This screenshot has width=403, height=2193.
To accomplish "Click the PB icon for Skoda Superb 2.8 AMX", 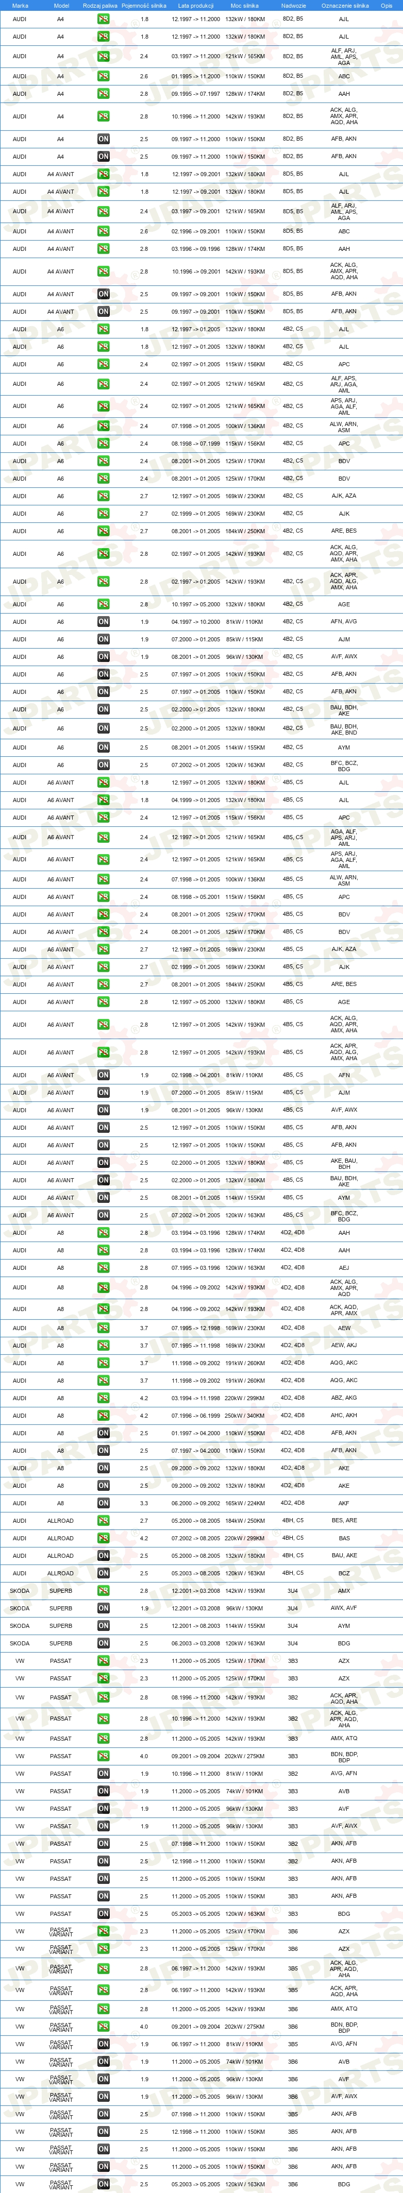I will [103, 1591].
